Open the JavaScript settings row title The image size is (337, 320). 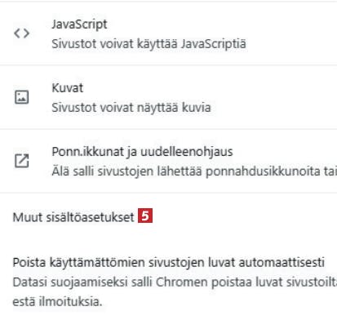79,24
